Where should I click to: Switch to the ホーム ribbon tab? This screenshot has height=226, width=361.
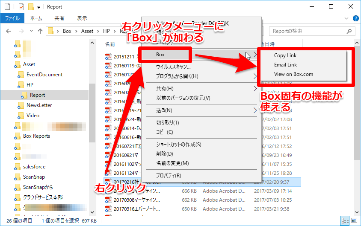click(36, 18)
